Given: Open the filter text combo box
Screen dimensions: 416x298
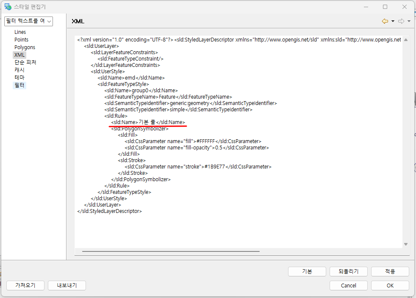Looking at the screenshot, I should (x=29, y=21).
